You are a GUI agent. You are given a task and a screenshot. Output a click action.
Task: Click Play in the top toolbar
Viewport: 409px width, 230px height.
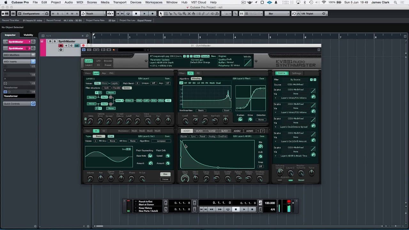[144, 14]
